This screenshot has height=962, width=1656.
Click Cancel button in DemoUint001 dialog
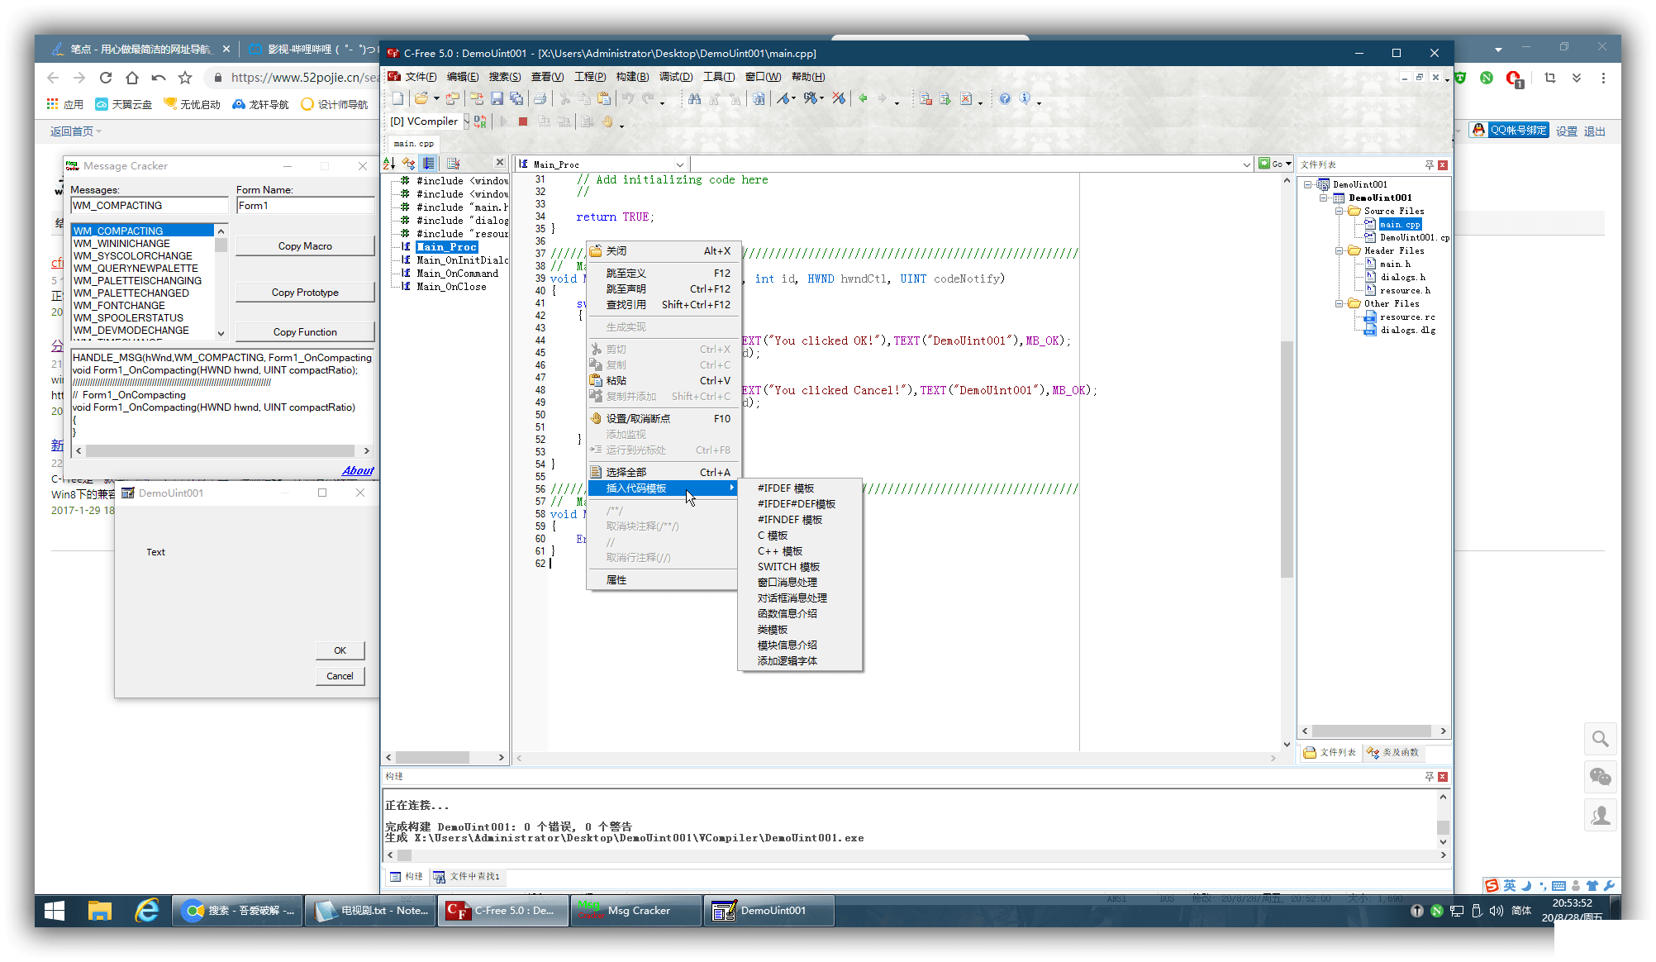pyautogui.click(x=340, y=676)
